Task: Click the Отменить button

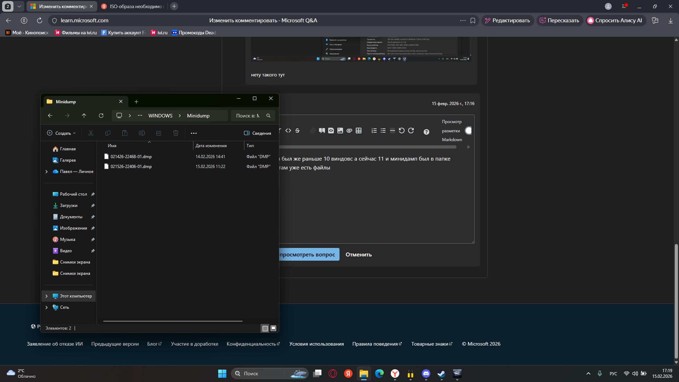Action: point(359,255)
